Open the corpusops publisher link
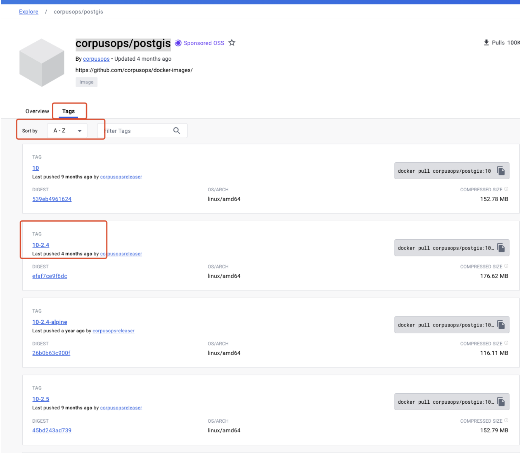The width and height of the screenshot is (520, 453). pyautogui.click(x=96, y=59)
